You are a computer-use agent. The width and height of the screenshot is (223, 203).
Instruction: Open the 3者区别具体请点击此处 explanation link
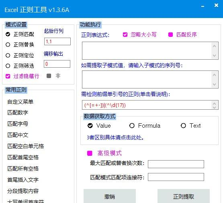click(115, 137)
